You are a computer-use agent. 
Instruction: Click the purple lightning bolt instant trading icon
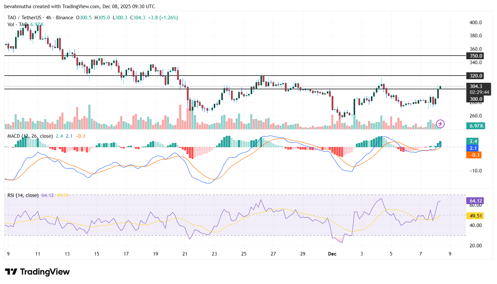click(x=440, y=124)
